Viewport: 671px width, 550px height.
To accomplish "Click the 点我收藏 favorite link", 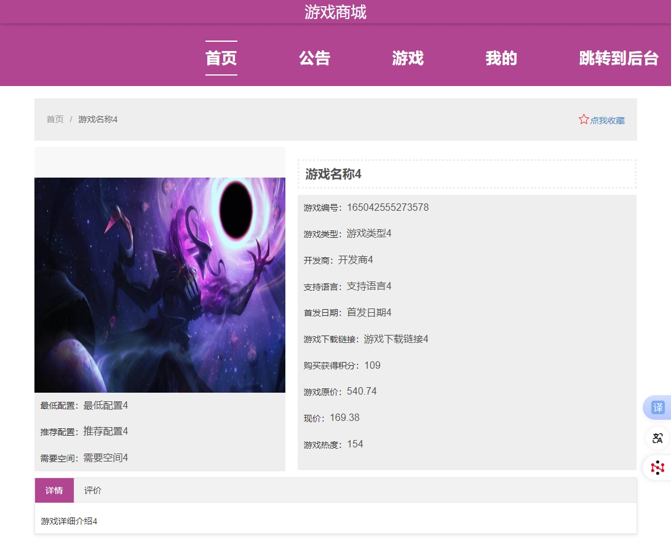I will (606, 120).
